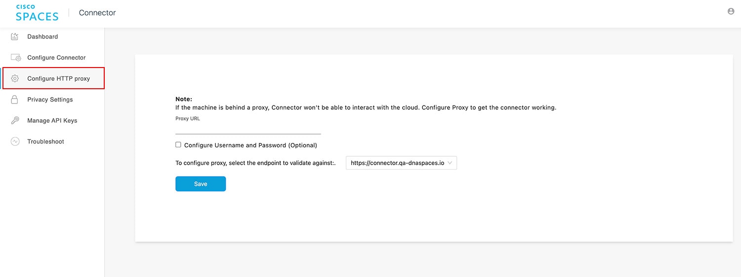Click the HTTP proxy gear icon
Viewport: 741px width, 277px height.
point(15,78)
